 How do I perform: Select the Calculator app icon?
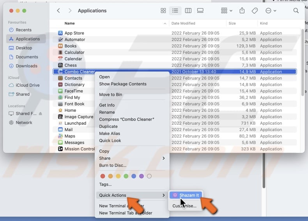(x=60, y=52)
